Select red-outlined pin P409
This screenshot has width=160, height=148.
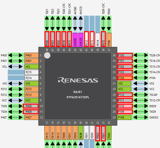coord(31,106)
